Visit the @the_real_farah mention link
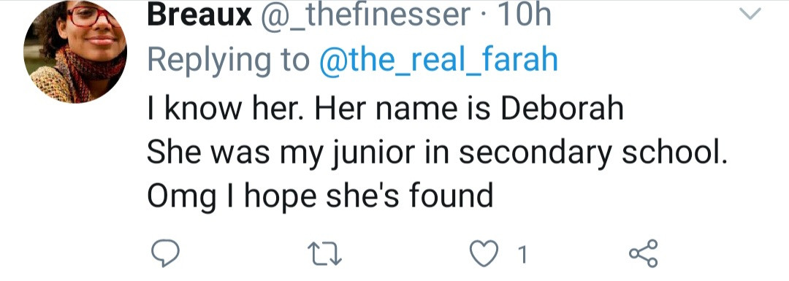Viewport: 789px width, 281px height. pyautogui.click(x=438, y=61)
